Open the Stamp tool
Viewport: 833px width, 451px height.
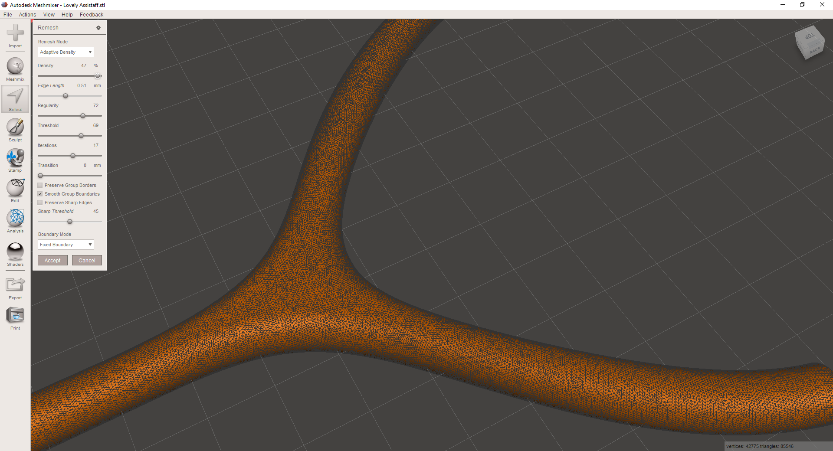point(15,160)
